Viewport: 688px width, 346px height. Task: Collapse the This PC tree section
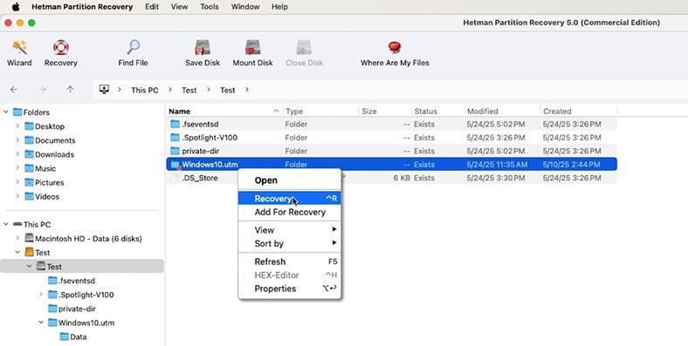[x=6, y=225]
